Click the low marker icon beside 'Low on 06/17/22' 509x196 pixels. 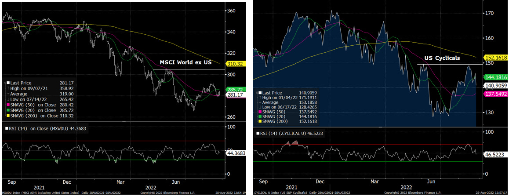(260, 107)
